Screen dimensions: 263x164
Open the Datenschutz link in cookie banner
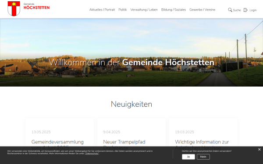click(92, 154)
